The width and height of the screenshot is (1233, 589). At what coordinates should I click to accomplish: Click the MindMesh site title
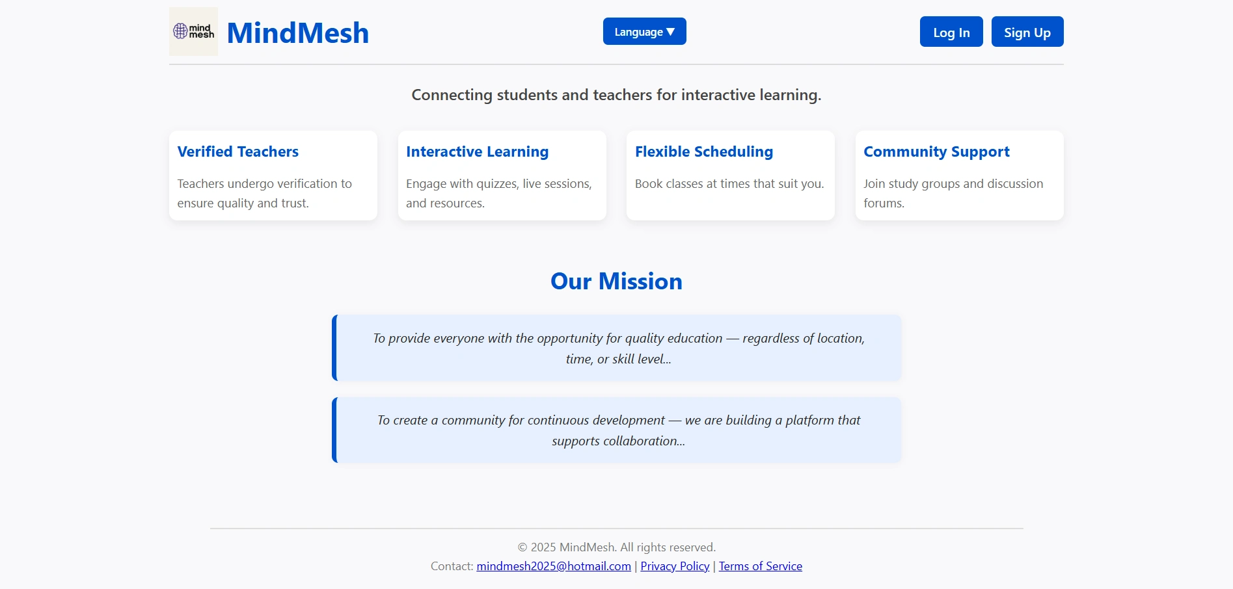tap(297, 33)
